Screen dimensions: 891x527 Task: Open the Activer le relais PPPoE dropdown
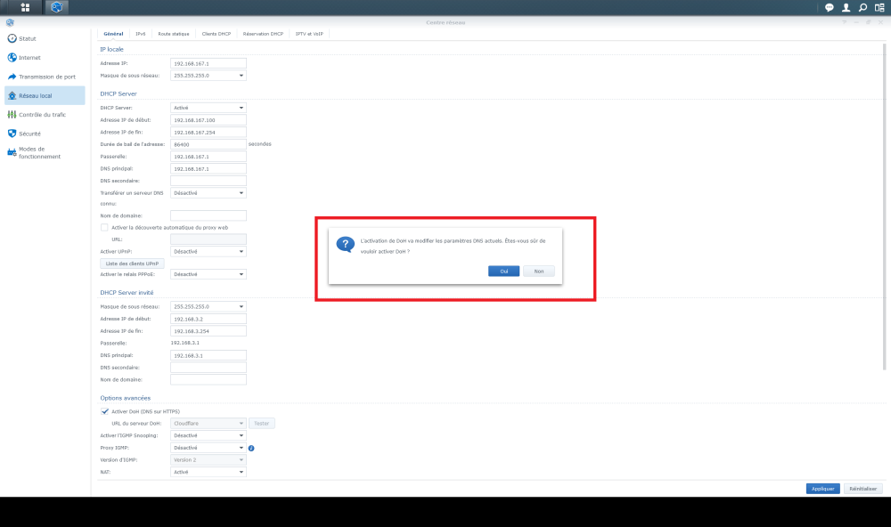pos(208,274)
